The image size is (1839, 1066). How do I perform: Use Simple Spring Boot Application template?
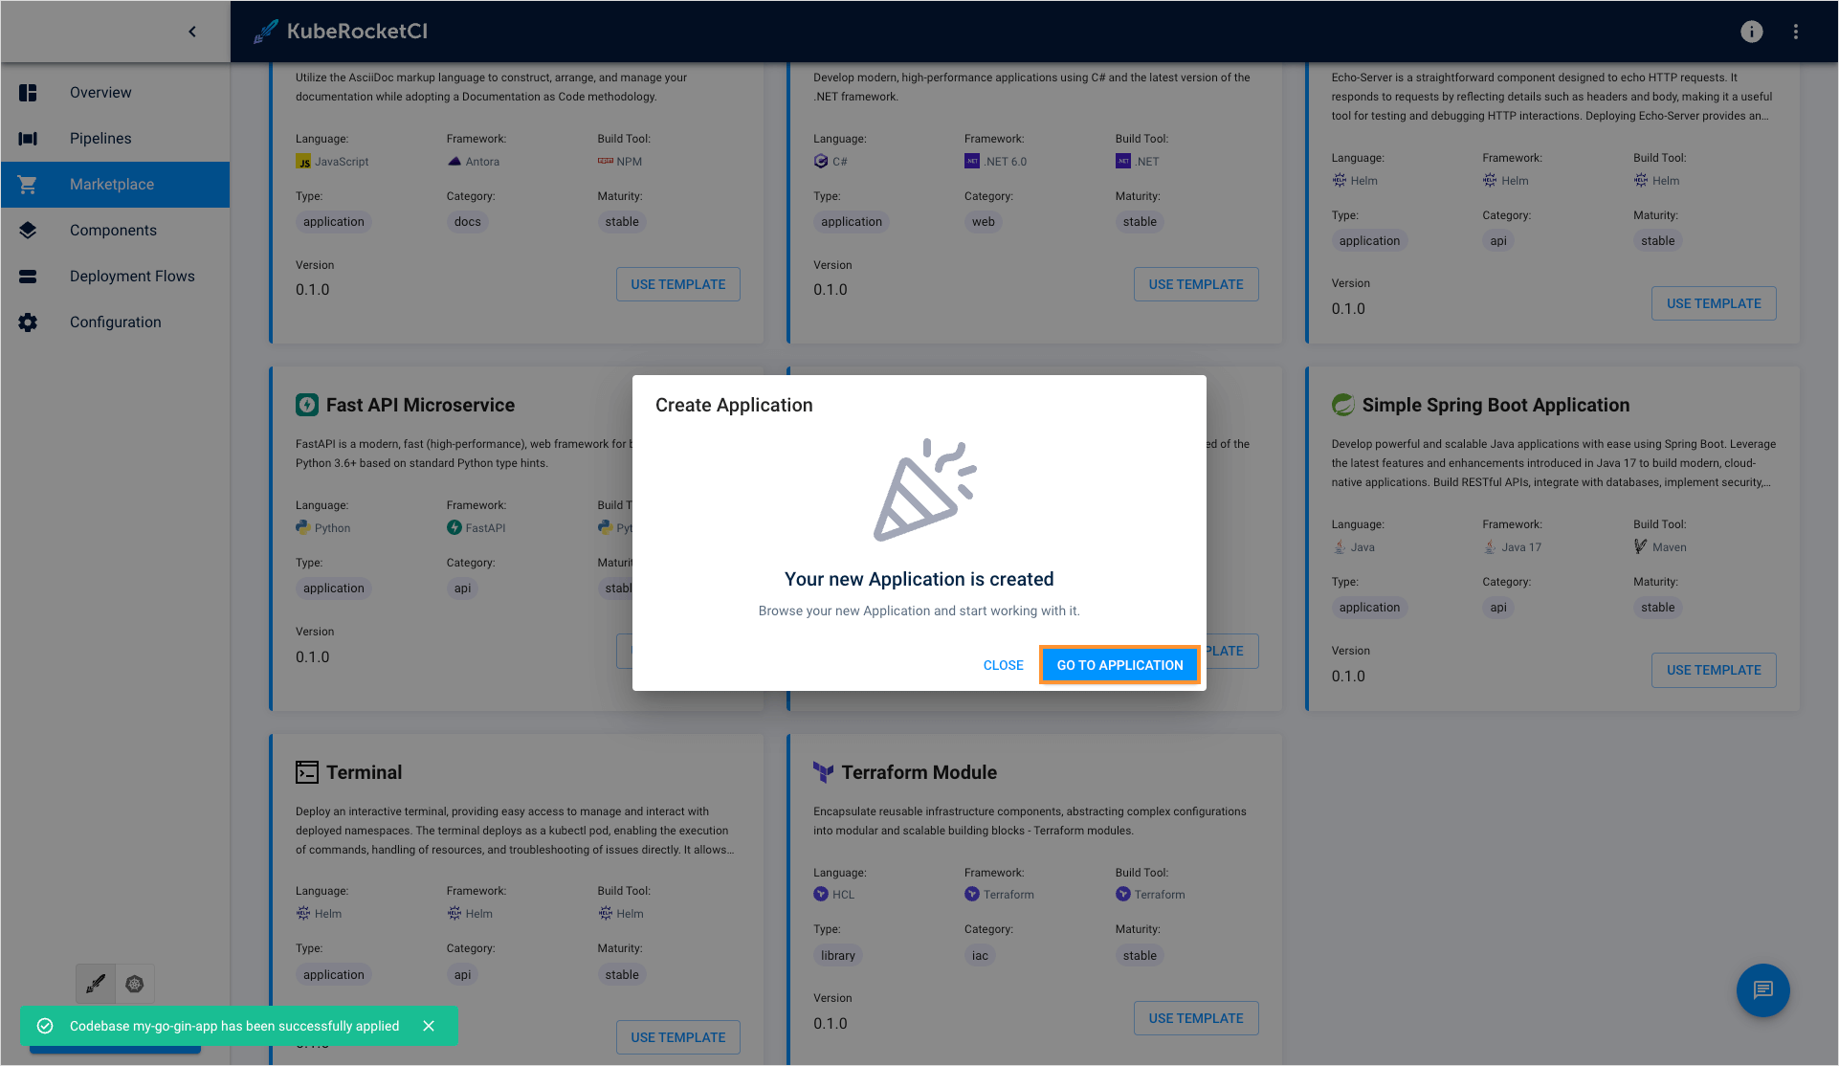pos(1714,670)
